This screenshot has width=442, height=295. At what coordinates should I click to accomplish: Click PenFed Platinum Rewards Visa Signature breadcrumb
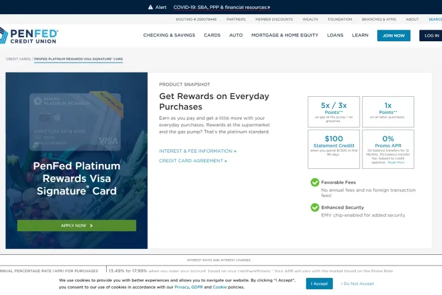(78, 59)
